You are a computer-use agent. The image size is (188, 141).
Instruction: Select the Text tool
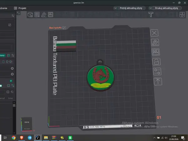click(151, 14)
